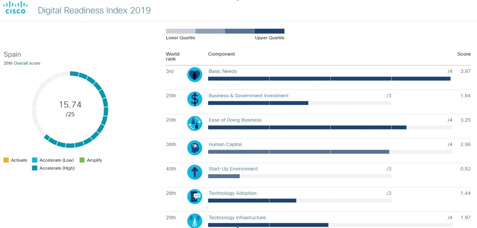This screenshot has width=477, height=228.
Task: Click the dollar sign investment icon
Action: [x=195, y=99]
